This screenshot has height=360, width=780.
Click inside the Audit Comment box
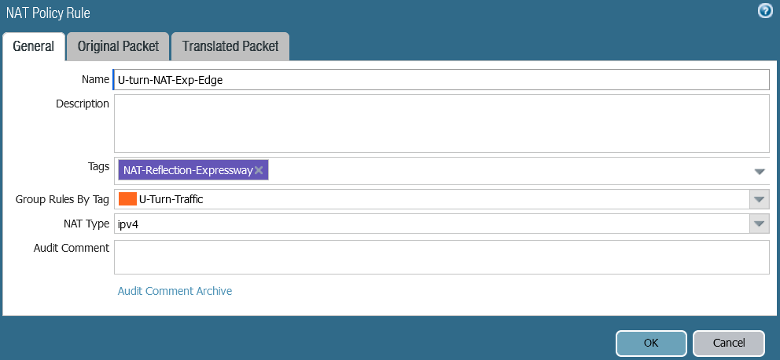click(x=440, y=257)
